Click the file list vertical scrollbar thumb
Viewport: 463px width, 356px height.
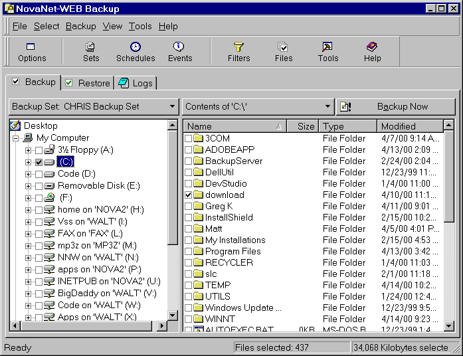[x=449, y=176]
